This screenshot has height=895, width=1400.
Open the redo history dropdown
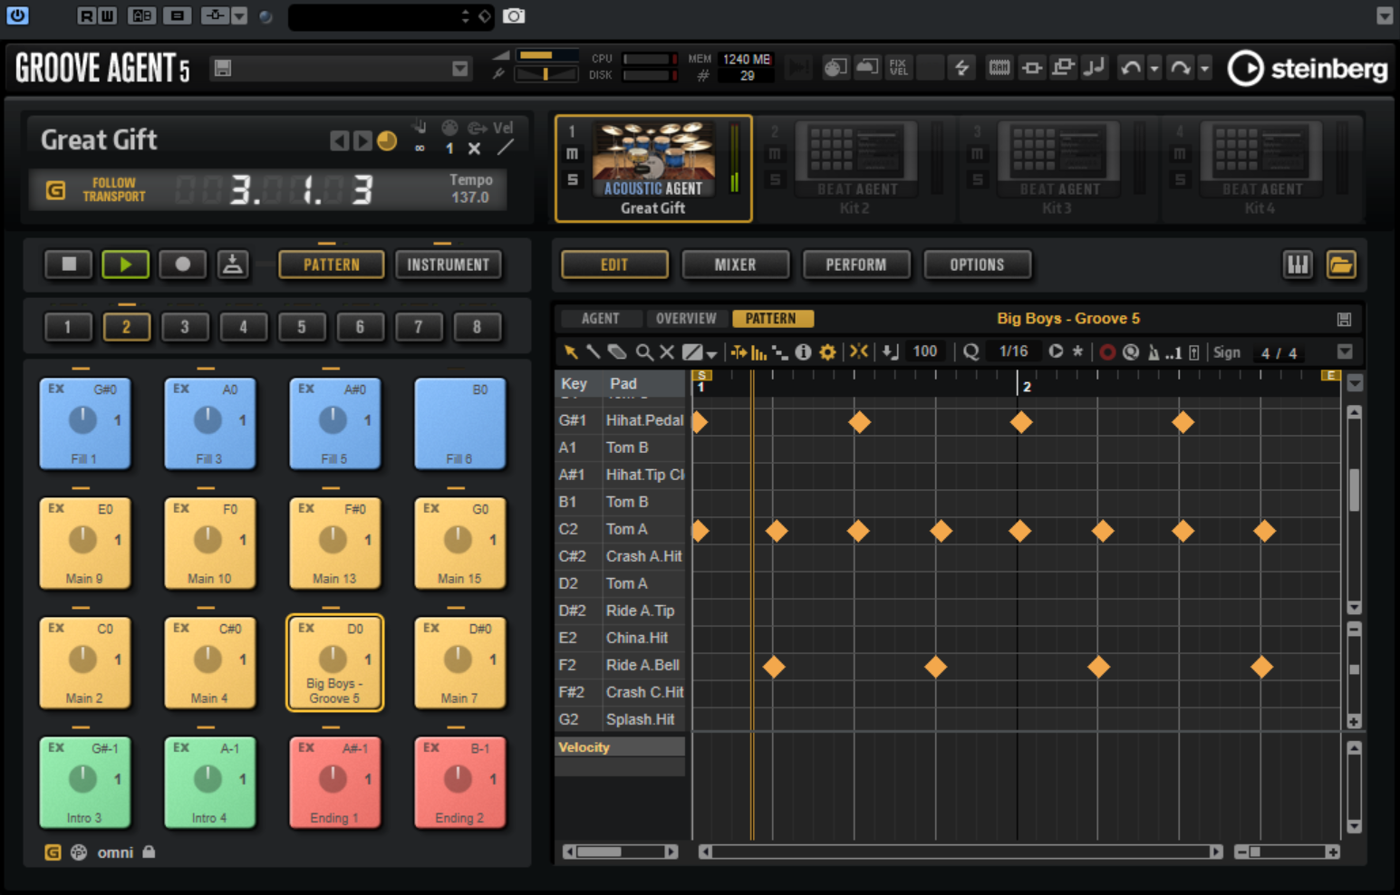[x=1204, y=68]
